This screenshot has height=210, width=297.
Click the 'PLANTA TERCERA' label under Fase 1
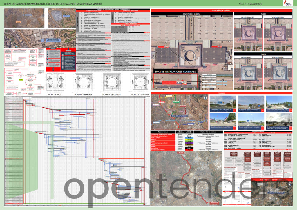pyautogui.click(x=277, y=17)
